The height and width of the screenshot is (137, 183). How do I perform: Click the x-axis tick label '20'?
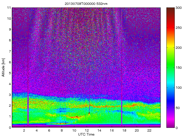point(137,130)
